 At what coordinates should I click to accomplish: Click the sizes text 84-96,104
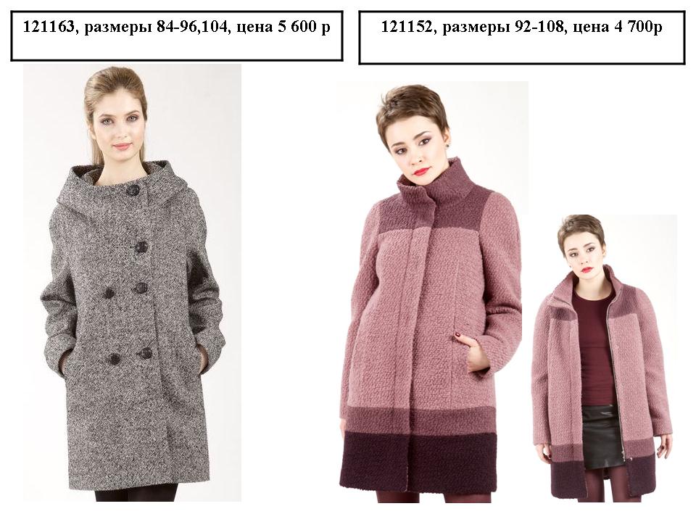coord(193,27)
